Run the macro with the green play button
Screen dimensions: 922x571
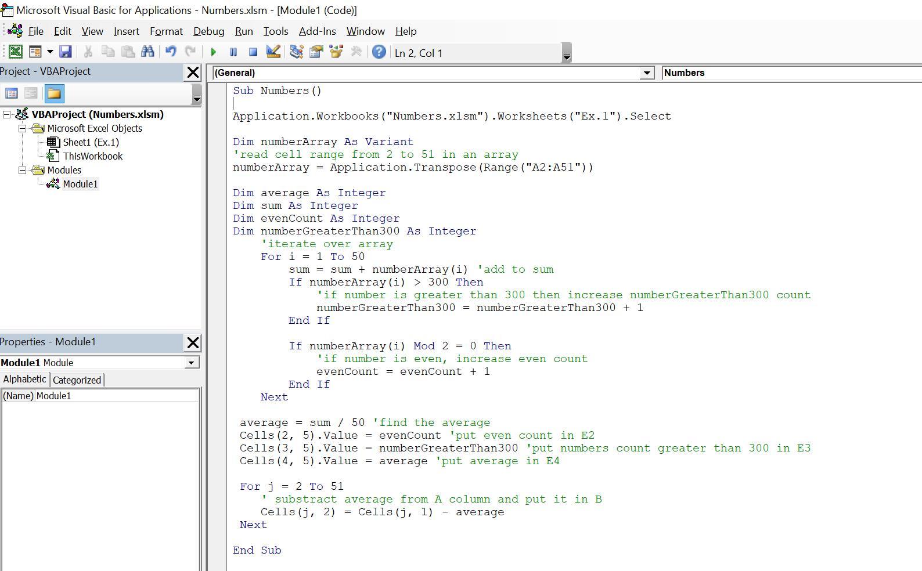[213, 52]
